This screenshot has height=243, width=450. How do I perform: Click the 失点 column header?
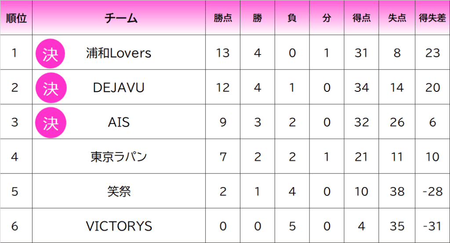397,18
